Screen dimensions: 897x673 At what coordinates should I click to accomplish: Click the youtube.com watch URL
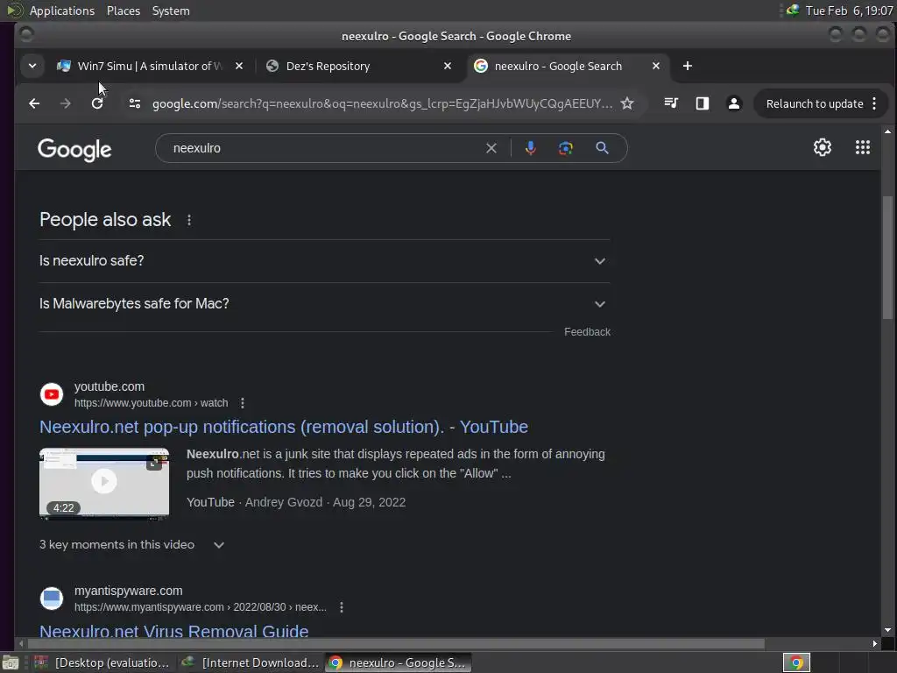(x=151, y=403)
